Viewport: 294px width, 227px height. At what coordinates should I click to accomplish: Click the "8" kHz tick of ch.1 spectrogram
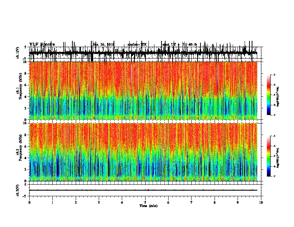click(26, 73)
